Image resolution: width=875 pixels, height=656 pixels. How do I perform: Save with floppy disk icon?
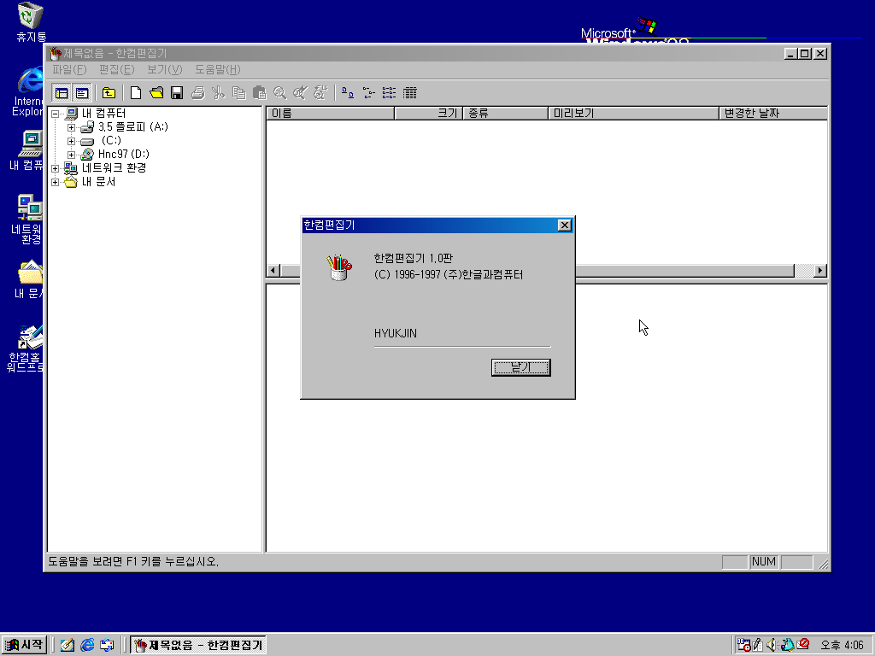point(177,93)
